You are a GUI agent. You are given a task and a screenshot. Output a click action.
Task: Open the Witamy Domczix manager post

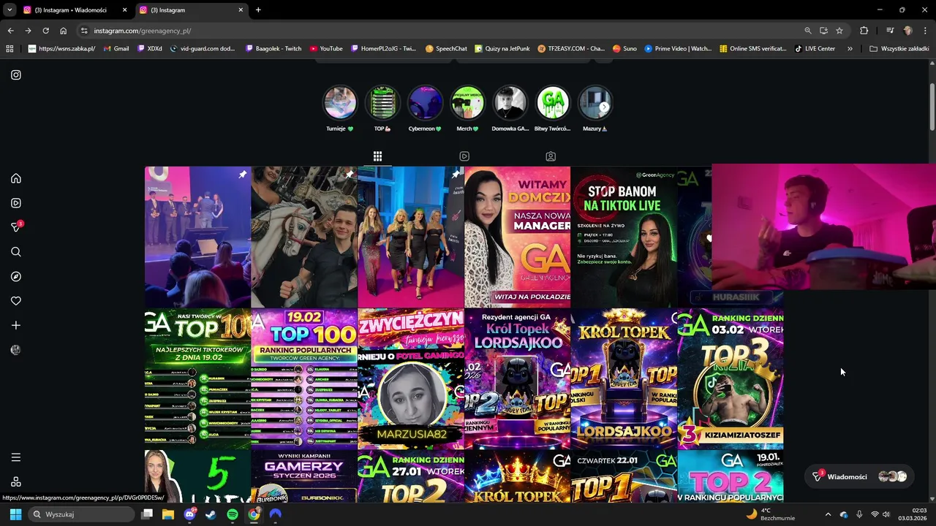click(x=517, y=237)
